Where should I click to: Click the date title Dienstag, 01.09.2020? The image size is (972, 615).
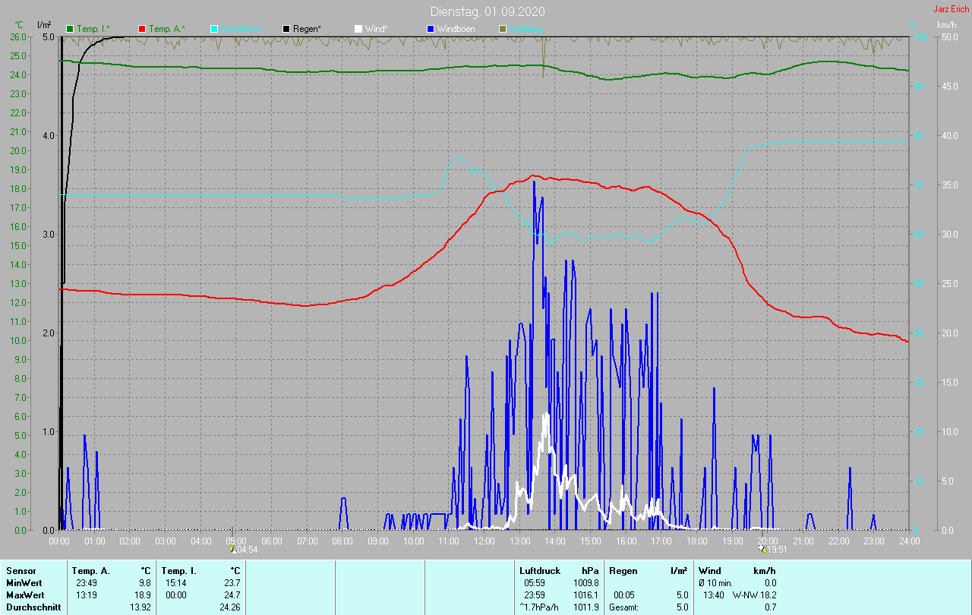click(487, 11)
